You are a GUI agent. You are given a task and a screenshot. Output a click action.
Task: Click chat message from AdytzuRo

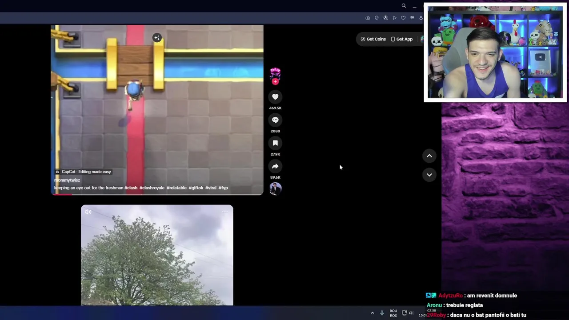point(471,296)
